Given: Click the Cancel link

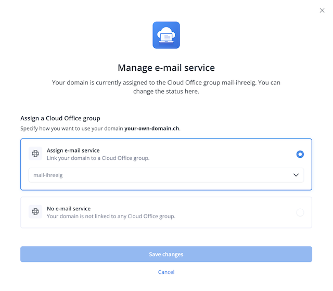Looking at the screenshot, I should [x=166, y=272].
